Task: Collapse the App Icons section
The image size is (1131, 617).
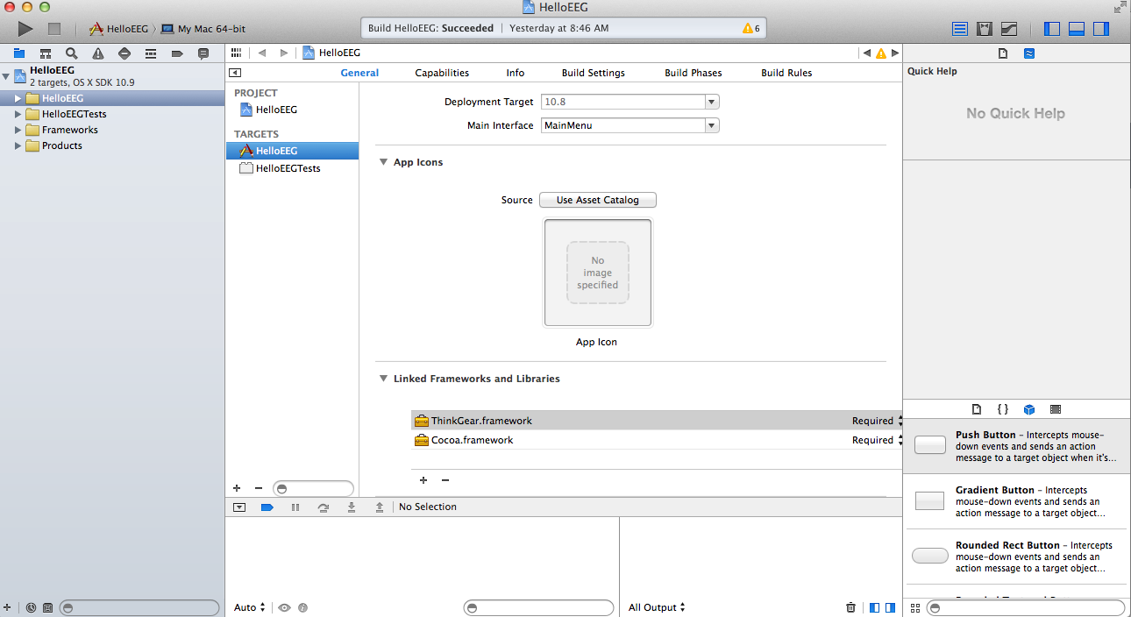Action: pyautogui.click(x=383, y=162)
